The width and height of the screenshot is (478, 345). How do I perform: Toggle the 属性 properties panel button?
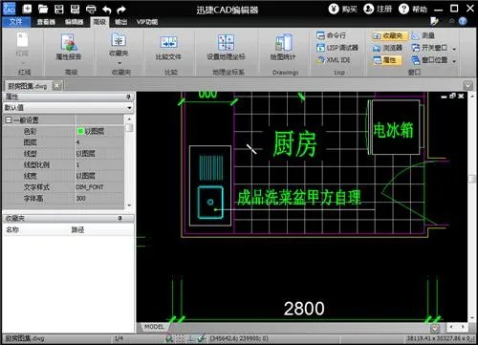pos(387,59)
